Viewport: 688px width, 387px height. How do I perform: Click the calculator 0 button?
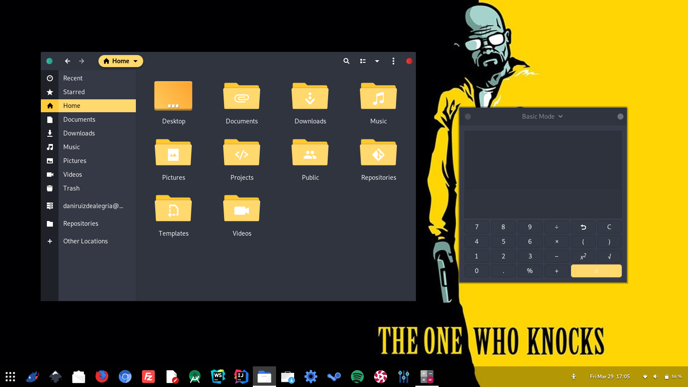(477, 271)
